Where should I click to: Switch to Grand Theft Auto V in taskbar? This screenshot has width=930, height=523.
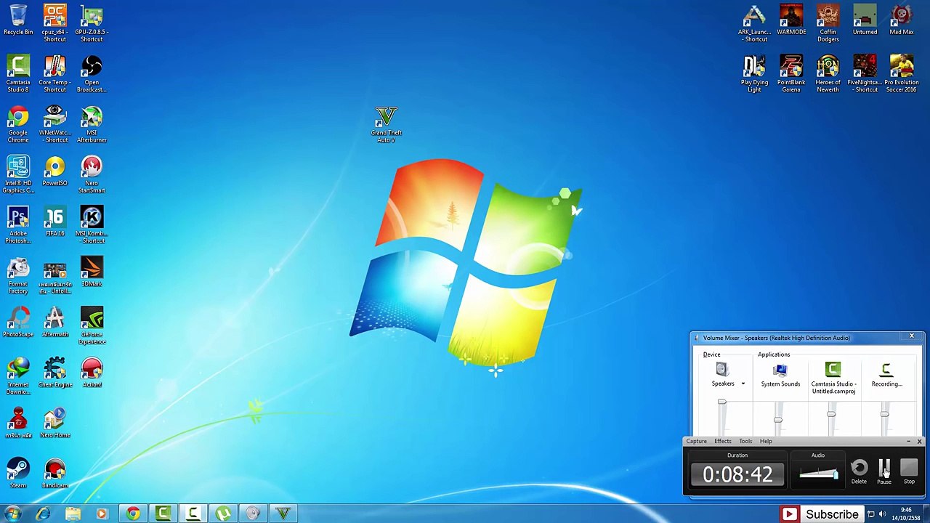283,514
